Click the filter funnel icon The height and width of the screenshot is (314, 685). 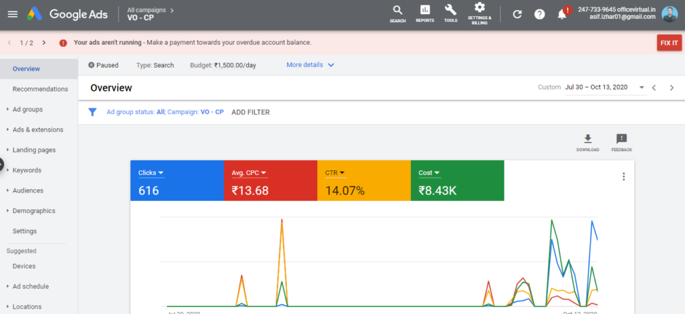coord(93,112)
